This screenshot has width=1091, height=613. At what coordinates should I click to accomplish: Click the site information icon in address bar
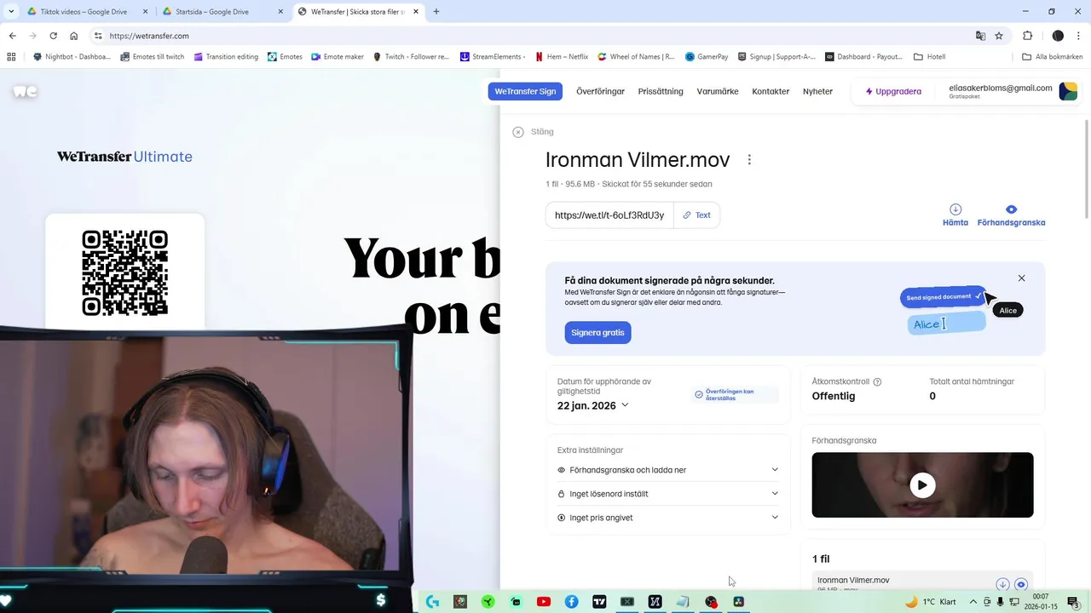coord(98,36)
